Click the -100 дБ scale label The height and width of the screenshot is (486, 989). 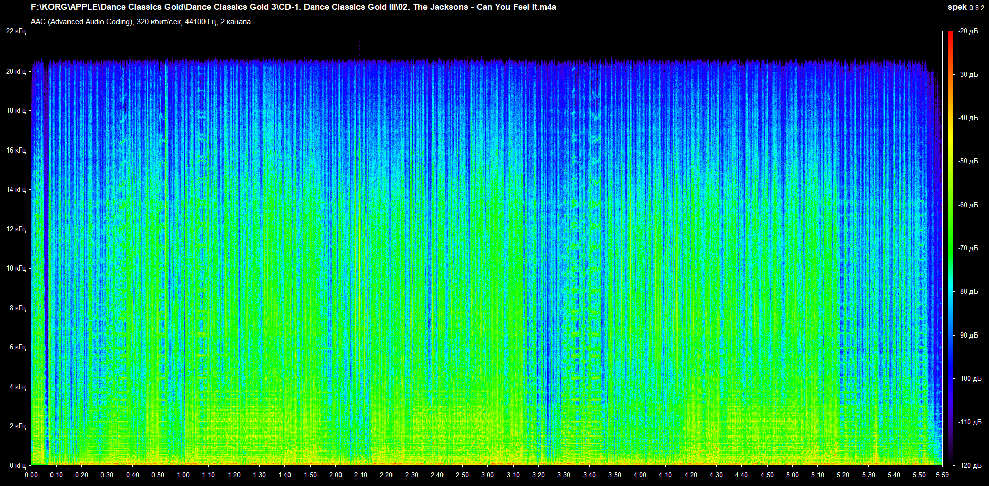pos(970,378)
